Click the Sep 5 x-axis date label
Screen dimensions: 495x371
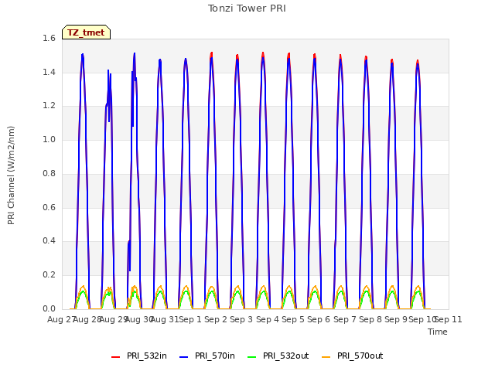point(293,319)
